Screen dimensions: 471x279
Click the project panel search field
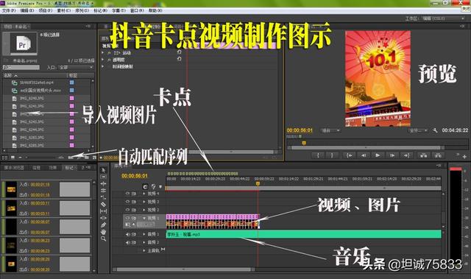pos(21,67)
